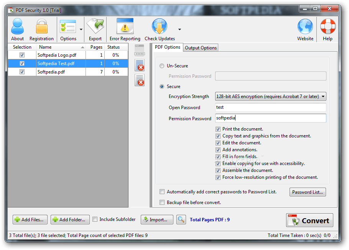Select the Softpedia Logo.pdf row name
This screenshot has height=250, width=349.
point(57,55)
